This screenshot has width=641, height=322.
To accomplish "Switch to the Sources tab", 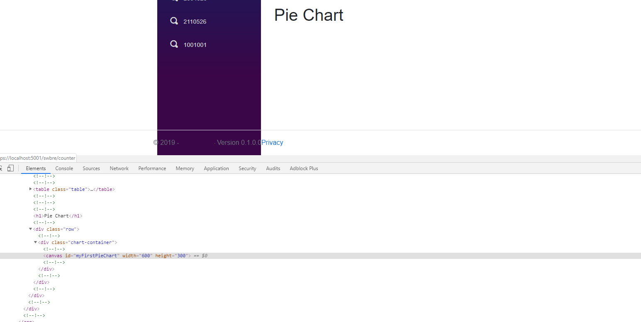I will 91,168.
